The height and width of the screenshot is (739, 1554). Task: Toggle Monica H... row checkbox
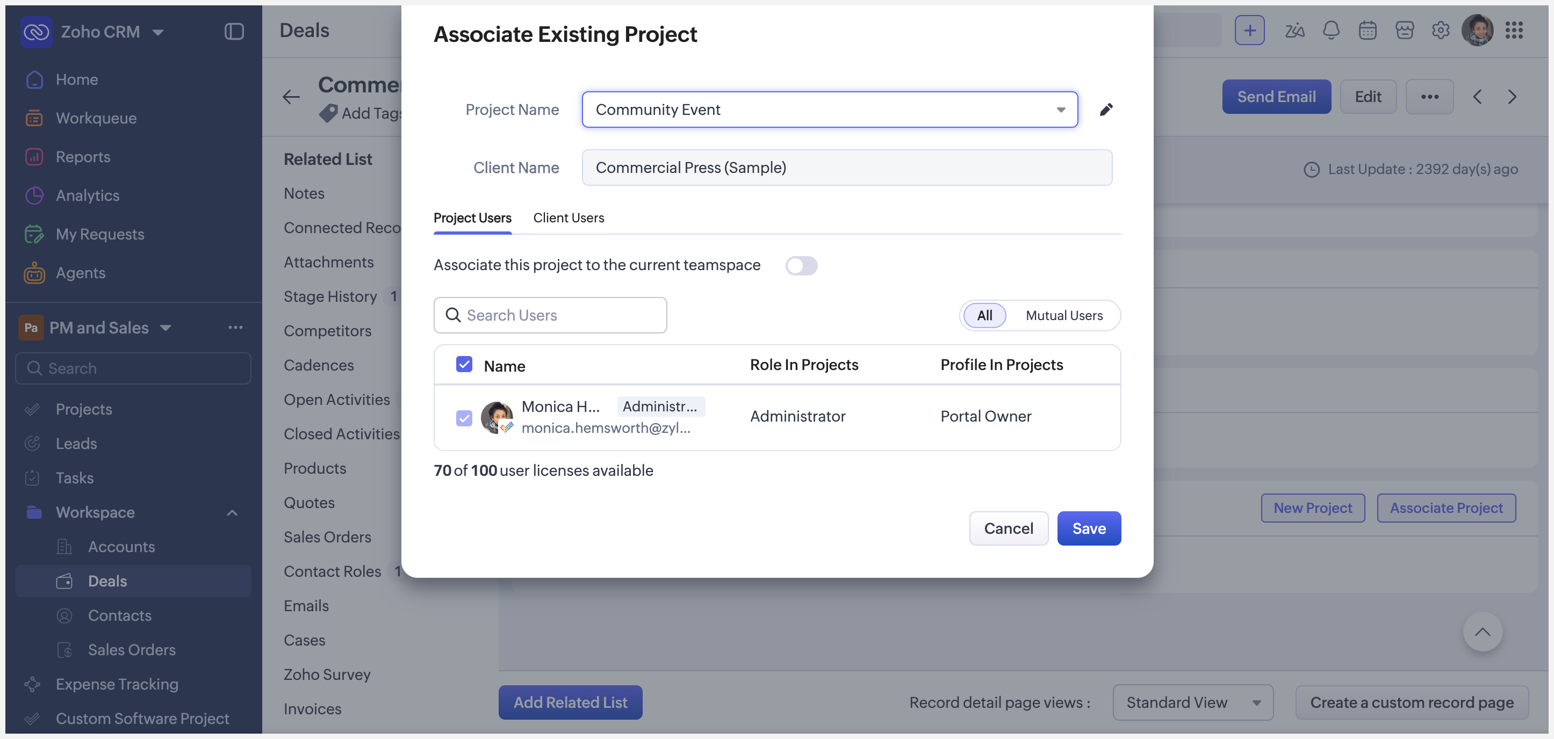(463, 417)
